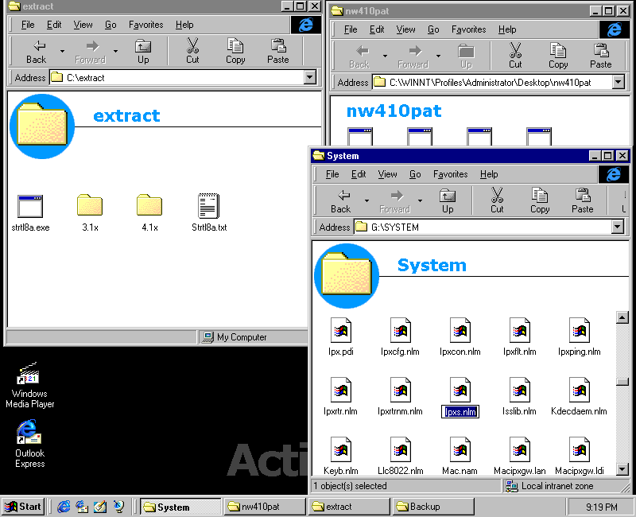Click the Start button
636x517 pixels.
23,507
